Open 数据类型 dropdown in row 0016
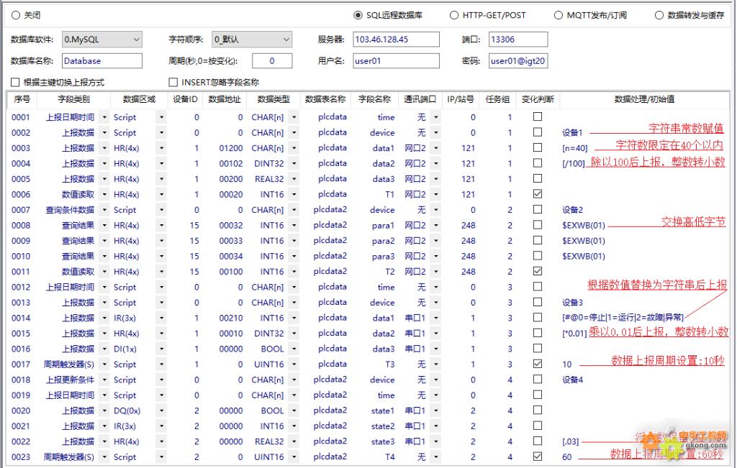The height and width of the screenshot is (468, 737). 294,349
